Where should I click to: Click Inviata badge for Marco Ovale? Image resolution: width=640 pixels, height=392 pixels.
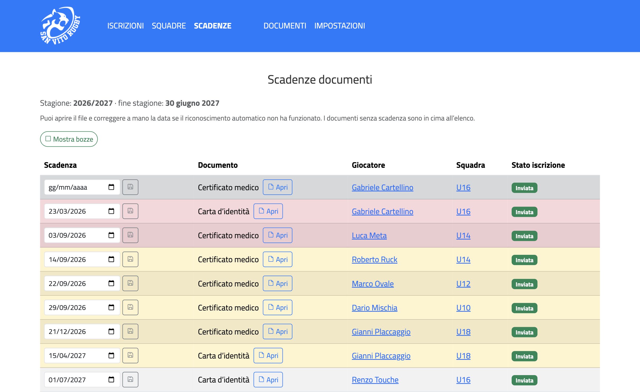pyautogui.click(x=524, y=284)
